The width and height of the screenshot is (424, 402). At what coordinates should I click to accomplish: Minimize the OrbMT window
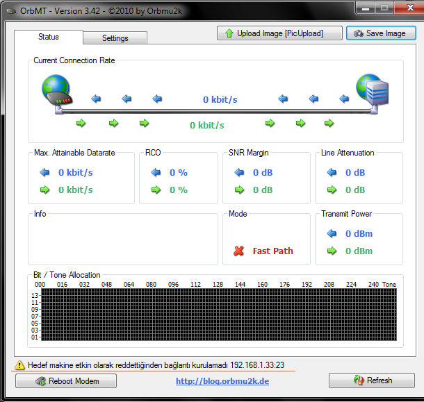[x=366, y=8]
